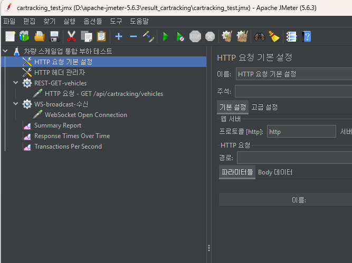Screen dimensions: 352x263
Task: Click the WS-broadcast thread group gear icon
Action: (27, 104)
